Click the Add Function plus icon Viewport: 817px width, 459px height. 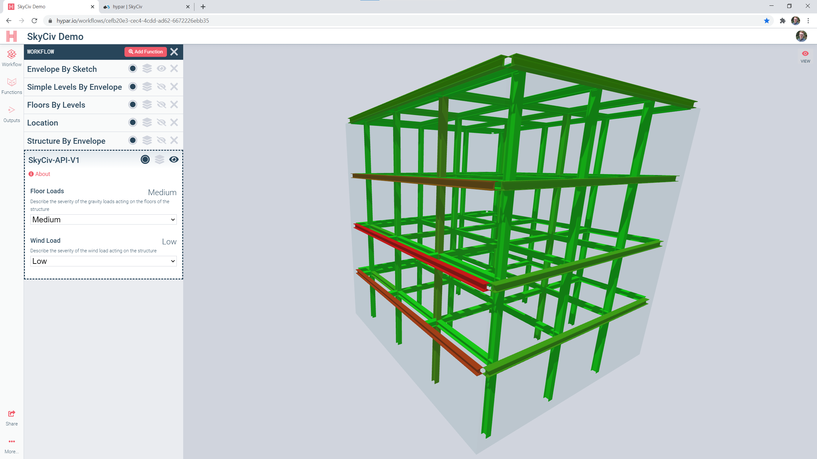coord(131,52)
